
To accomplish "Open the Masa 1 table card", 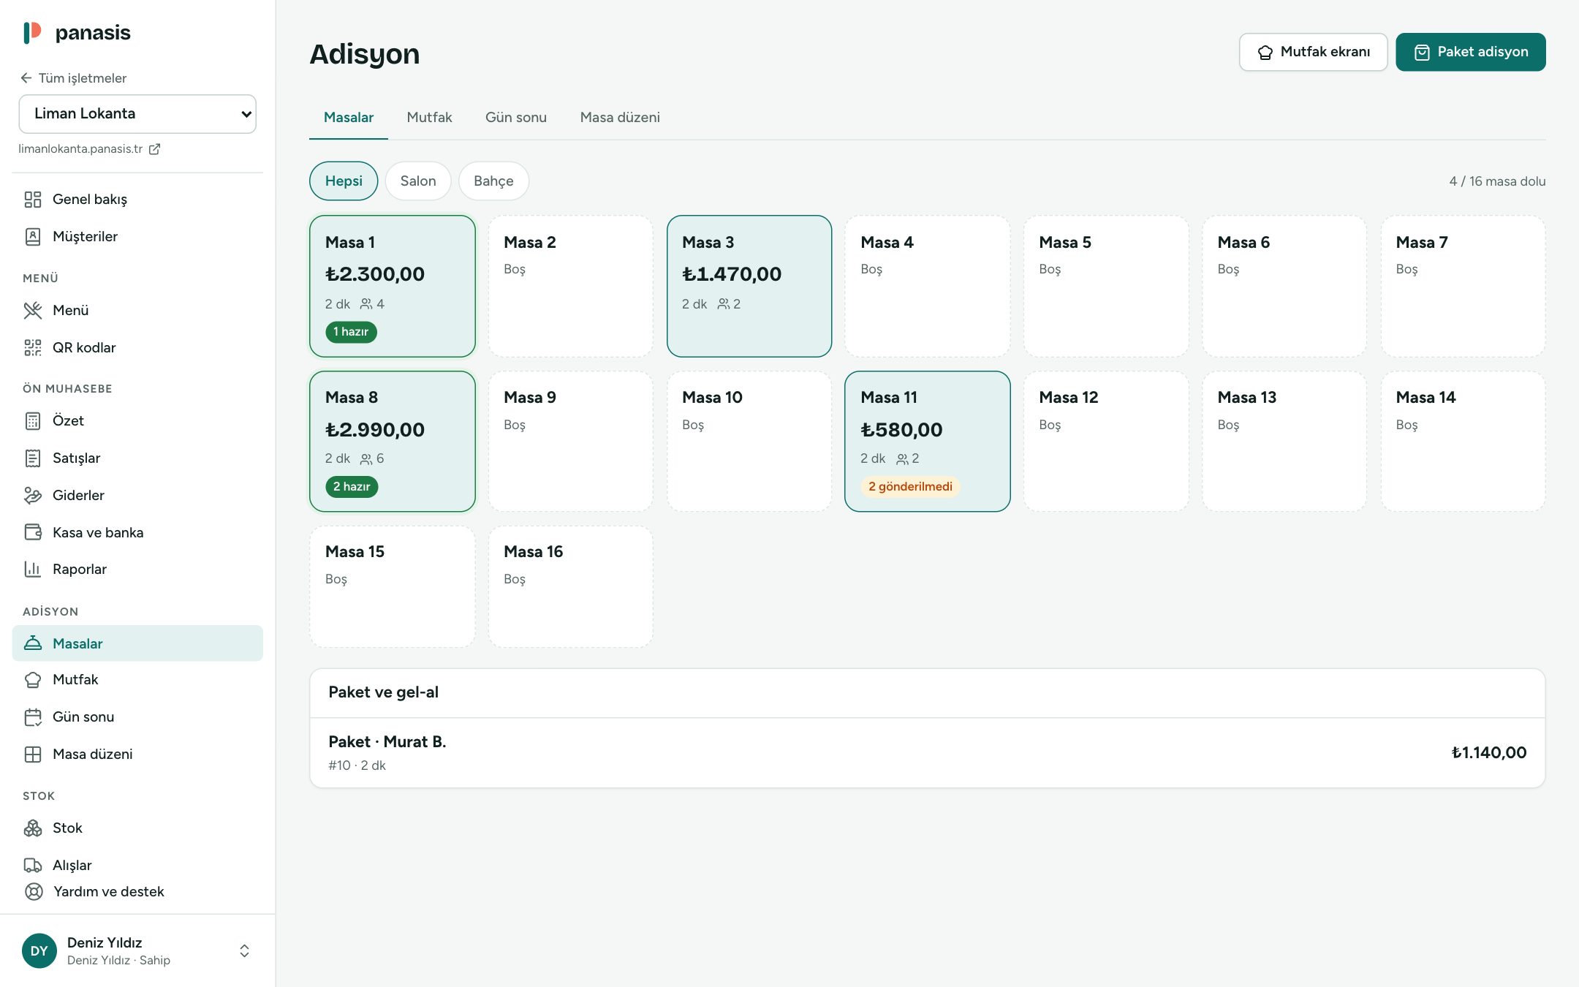I will click(393, 287).
